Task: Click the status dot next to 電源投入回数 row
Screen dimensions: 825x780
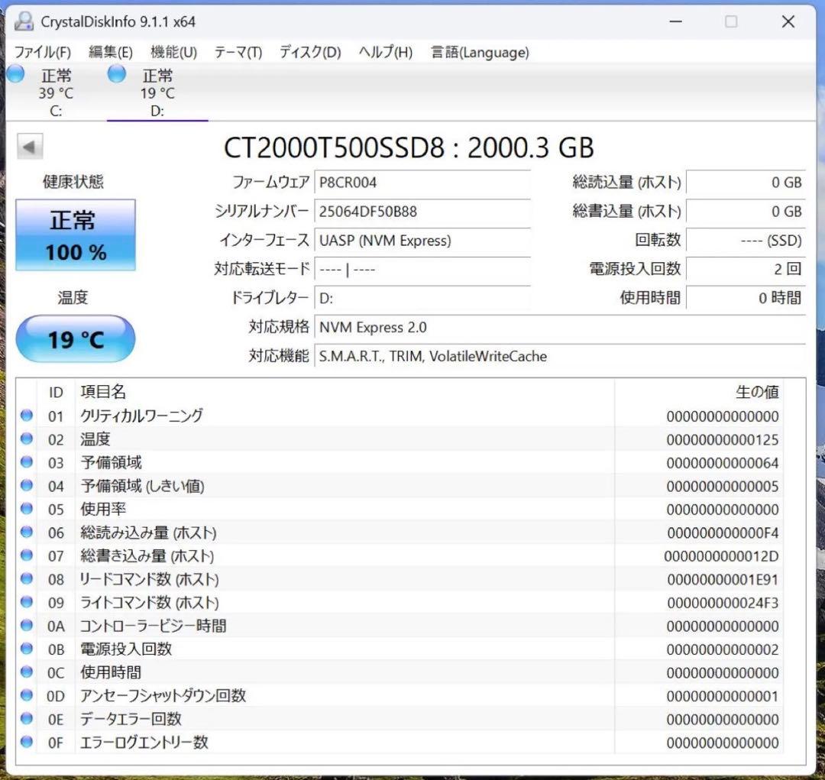Action: pyautogui.click(x=28, y=649)
